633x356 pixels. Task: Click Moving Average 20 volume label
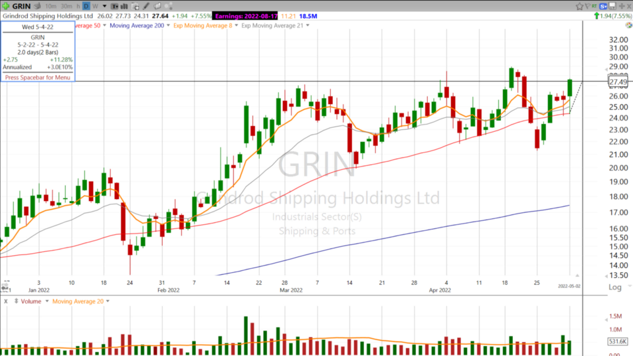click(x=78, y=301)
